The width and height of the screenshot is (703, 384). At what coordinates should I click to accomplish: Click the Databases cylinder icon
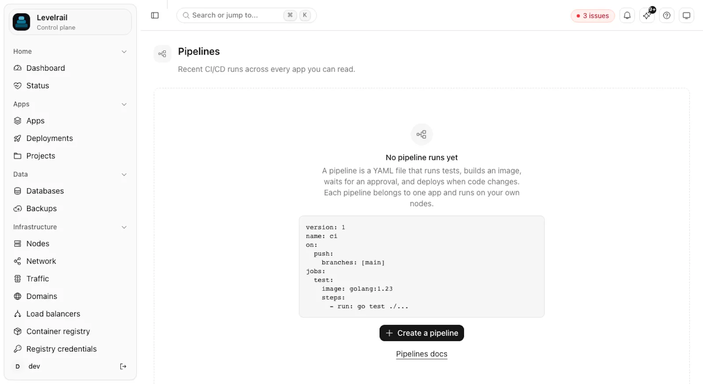18,191
